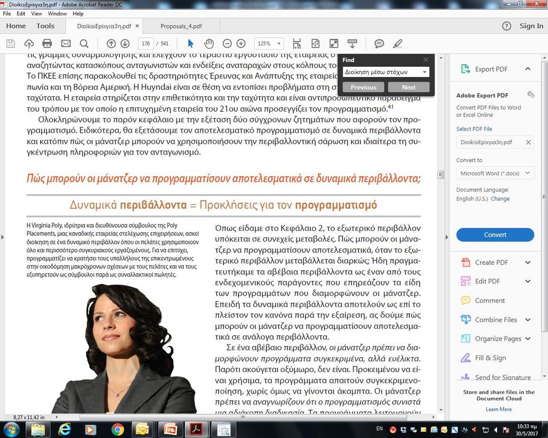Screen dimensions: 548x438
Task: Click the upload to cloud icon
Action: (x=29, y=44)
